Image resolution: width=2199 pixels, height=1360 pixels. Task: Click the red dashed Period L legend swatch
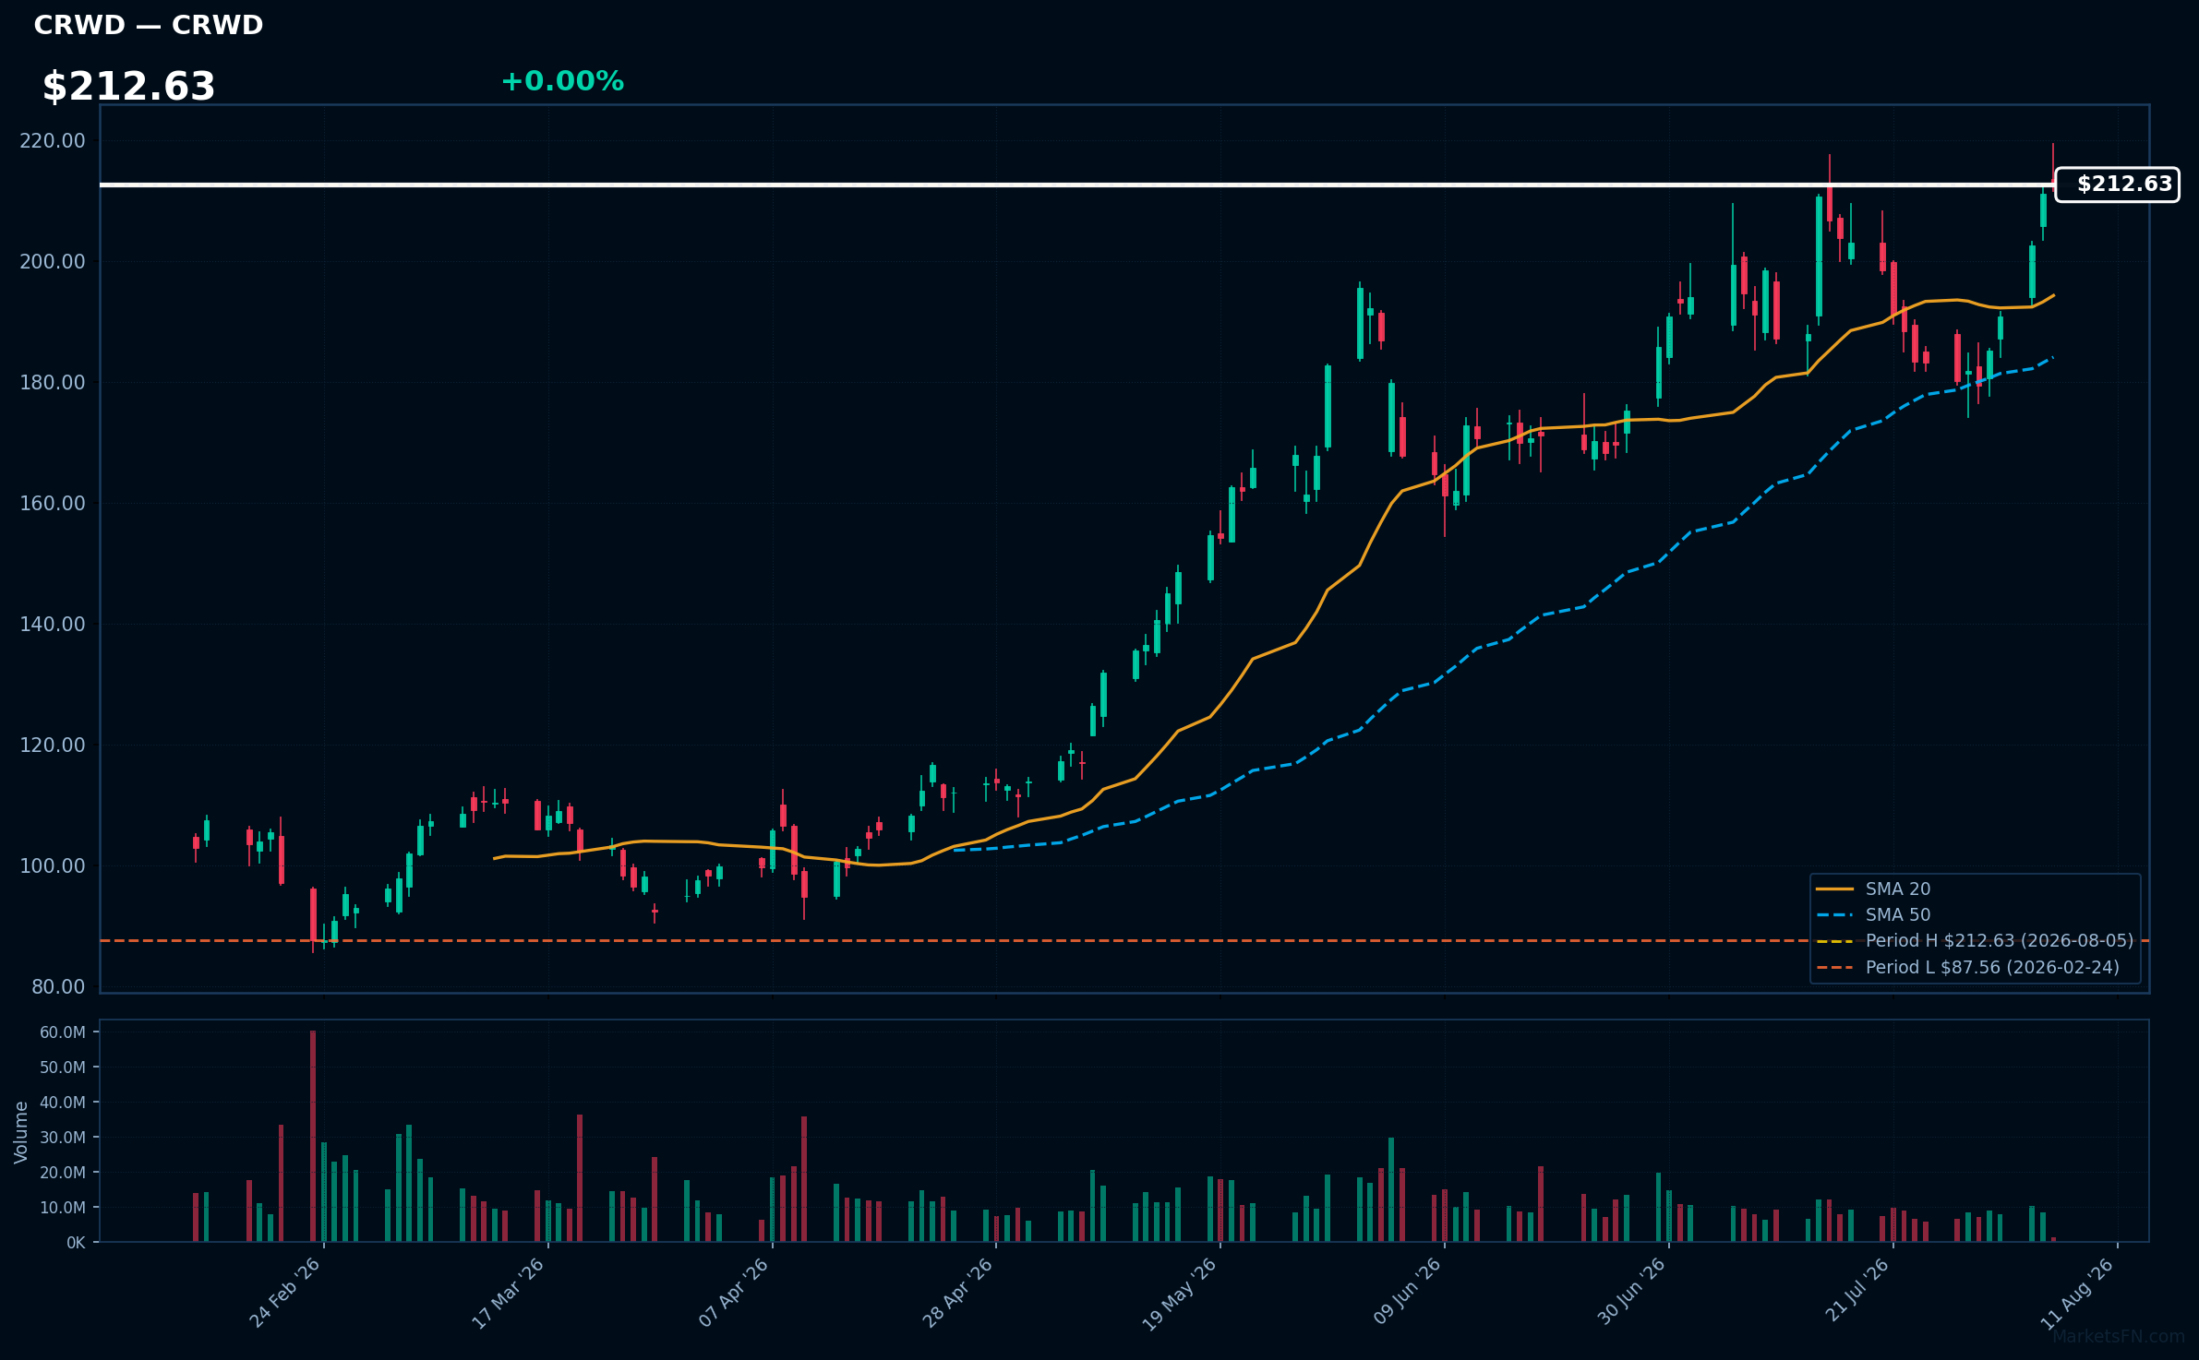[1834, 968]
